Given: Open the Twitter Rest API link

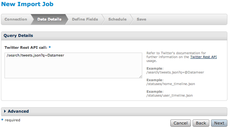Looking at the screenshot, I should (204, 57).
